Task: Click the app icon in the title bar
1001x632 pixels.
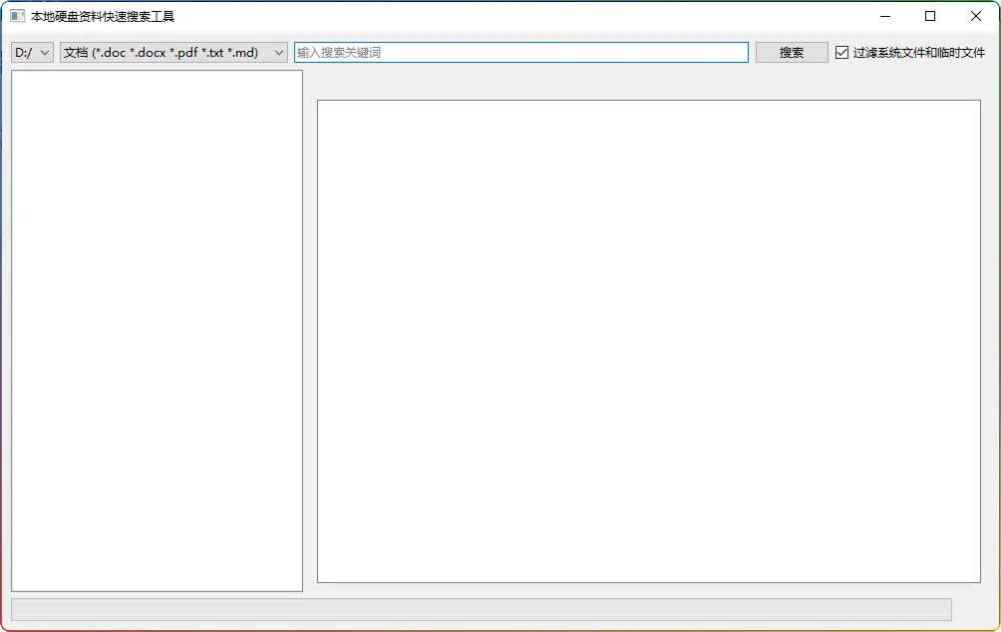Action: [17, 16]
